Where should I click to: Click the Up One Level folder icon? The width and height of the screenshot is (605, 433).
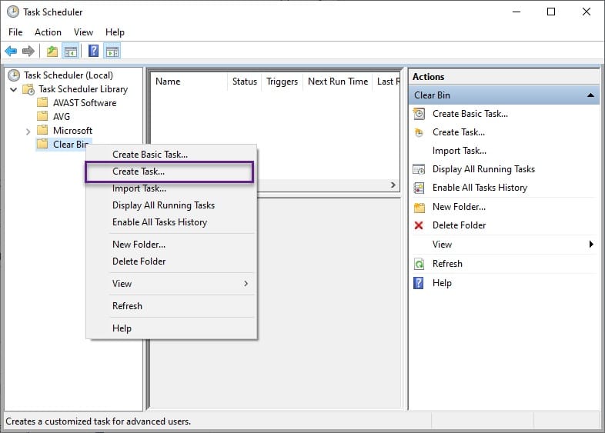pyautogui.click(x=52, y=52)
